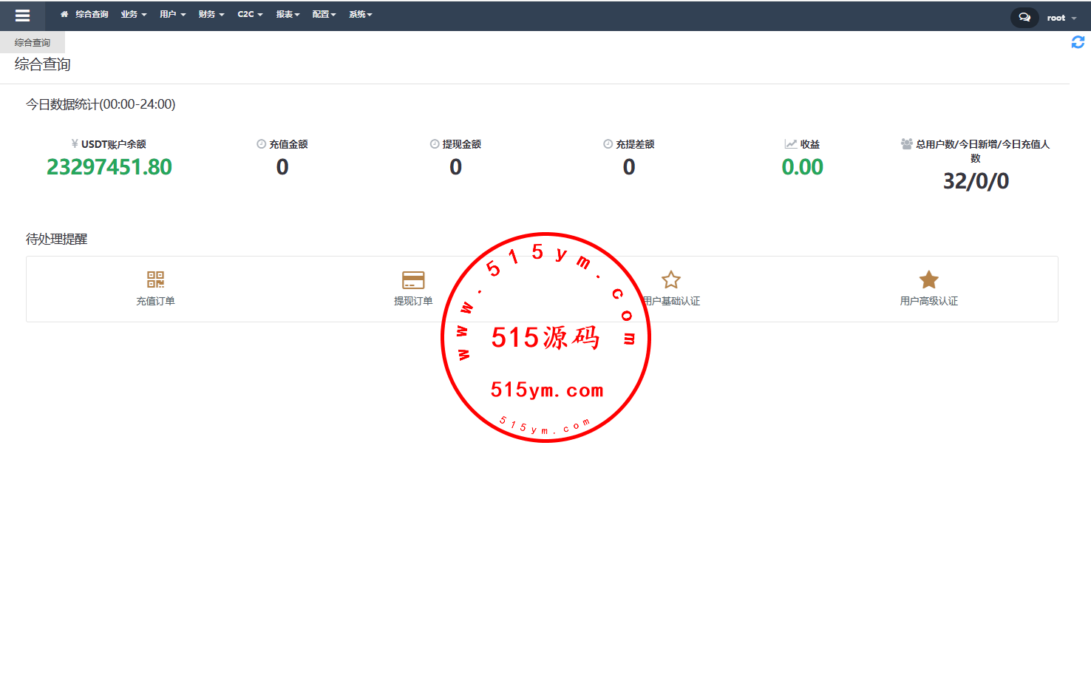Click the 充值订单 QR code icon

tap(155, 279)
